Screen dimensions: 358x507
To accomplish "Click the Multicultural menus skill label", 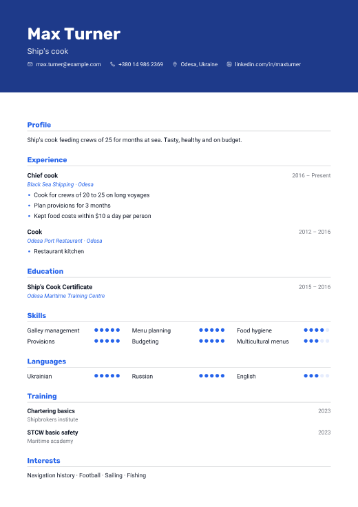I will click(263, 341).
